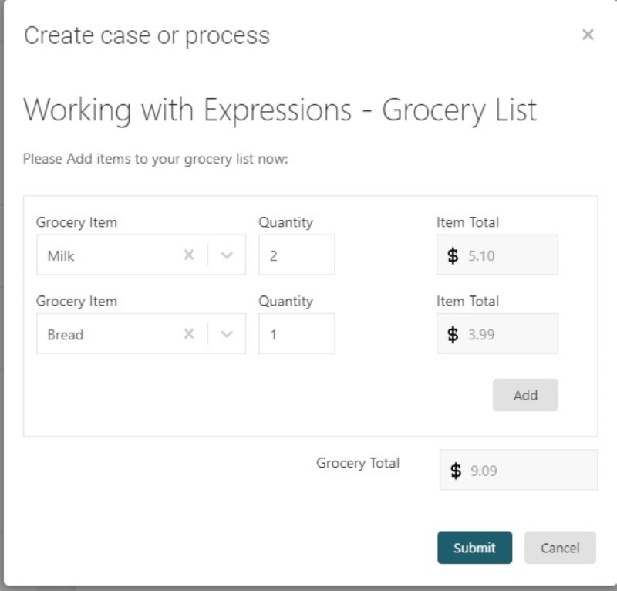Click dollar icon beside 5.10 item total
Image resolution: width=617 pixels, height=591 pixels.
pos(453,255)
